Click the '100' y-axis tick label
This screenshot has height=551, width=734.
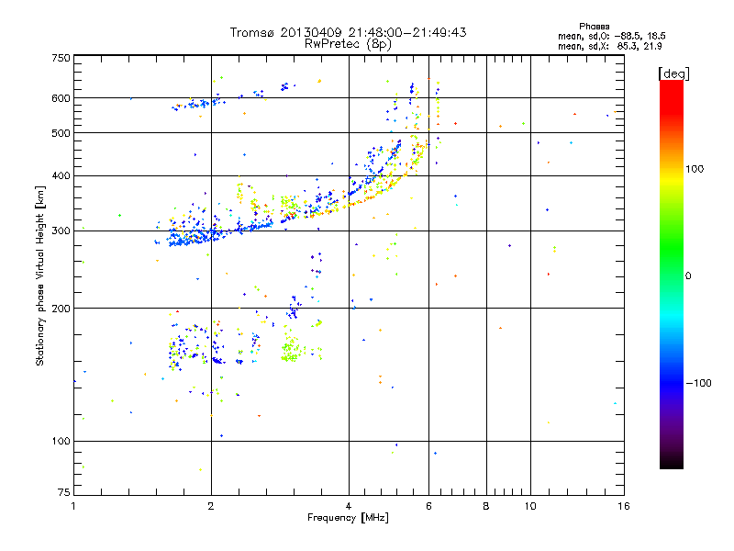61,441
